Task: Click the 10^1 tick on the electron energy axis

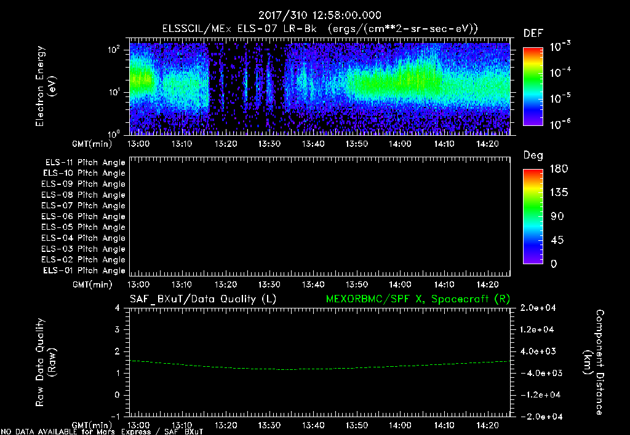Action: 114,92
